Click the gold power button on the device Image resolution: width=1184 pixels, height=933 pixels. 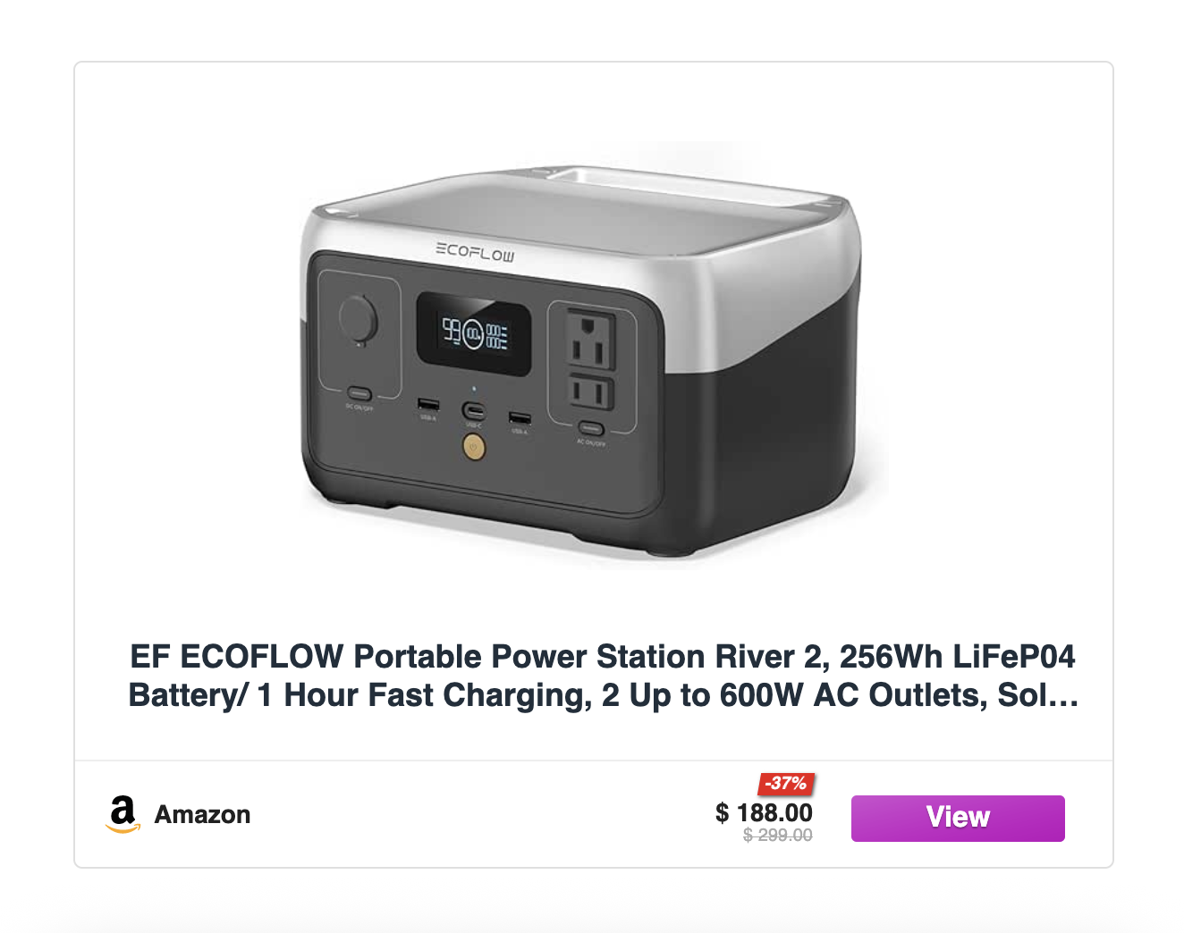[474, 446]
